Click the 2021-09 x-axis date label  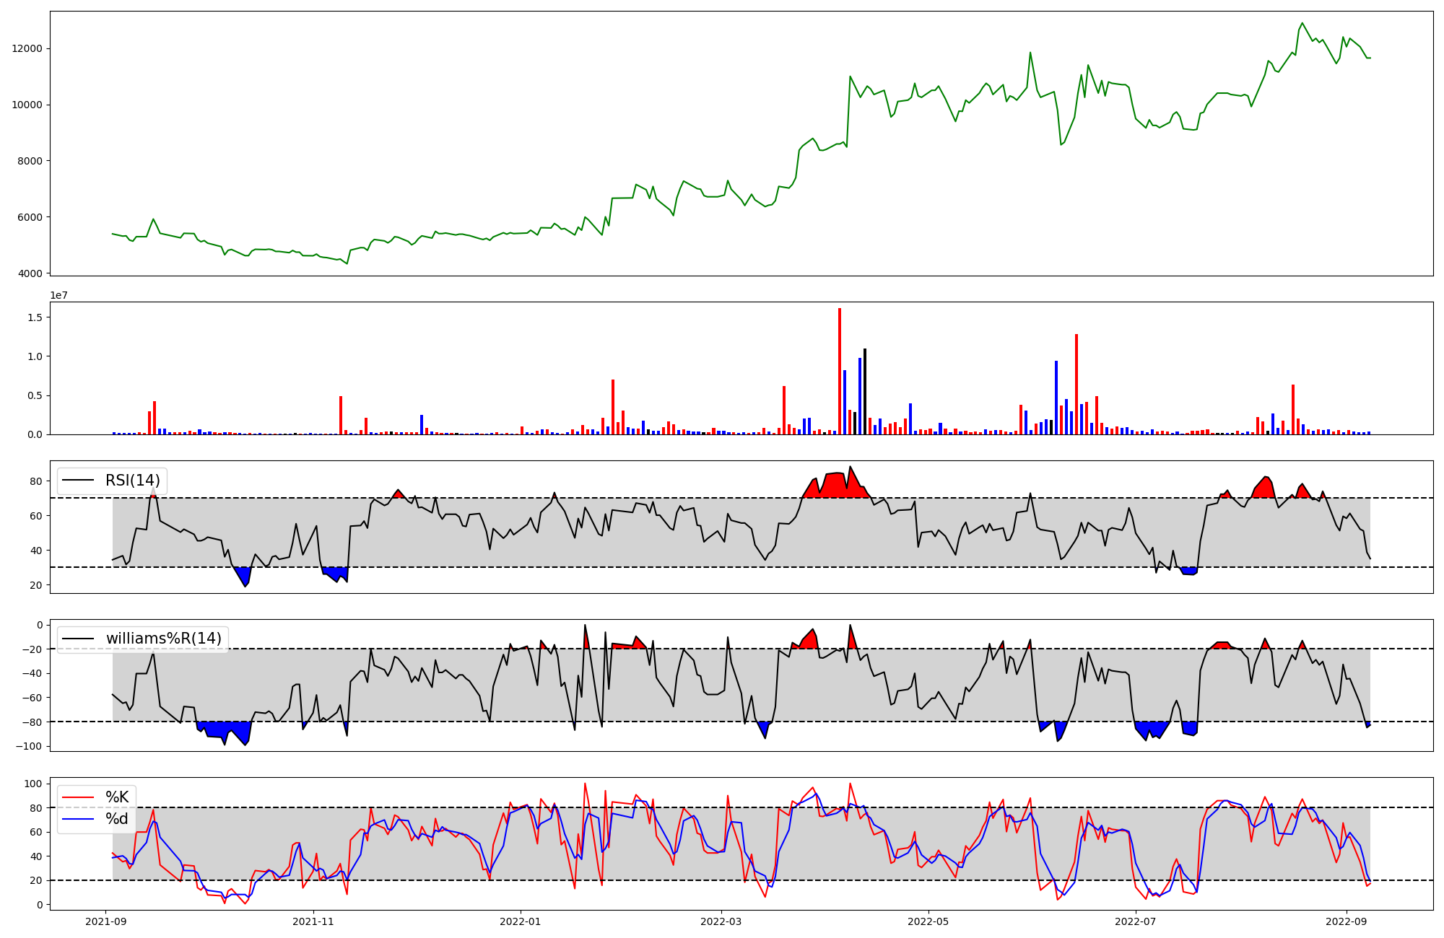pos(106,921)
